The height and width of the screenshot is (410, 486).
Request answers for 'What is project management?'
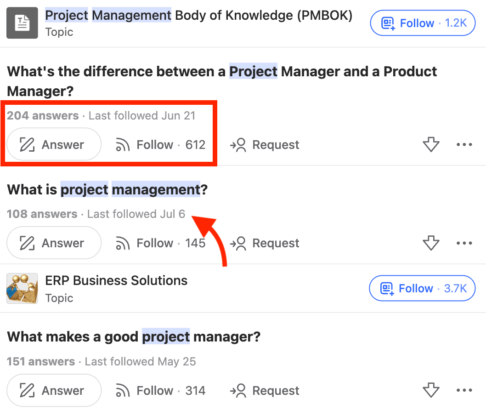click(265, 243)
